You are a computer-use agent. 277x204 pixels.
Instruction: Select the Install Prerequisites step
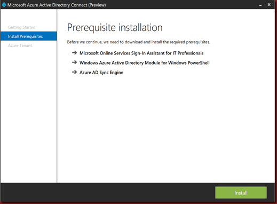click(x=29, y=36)
